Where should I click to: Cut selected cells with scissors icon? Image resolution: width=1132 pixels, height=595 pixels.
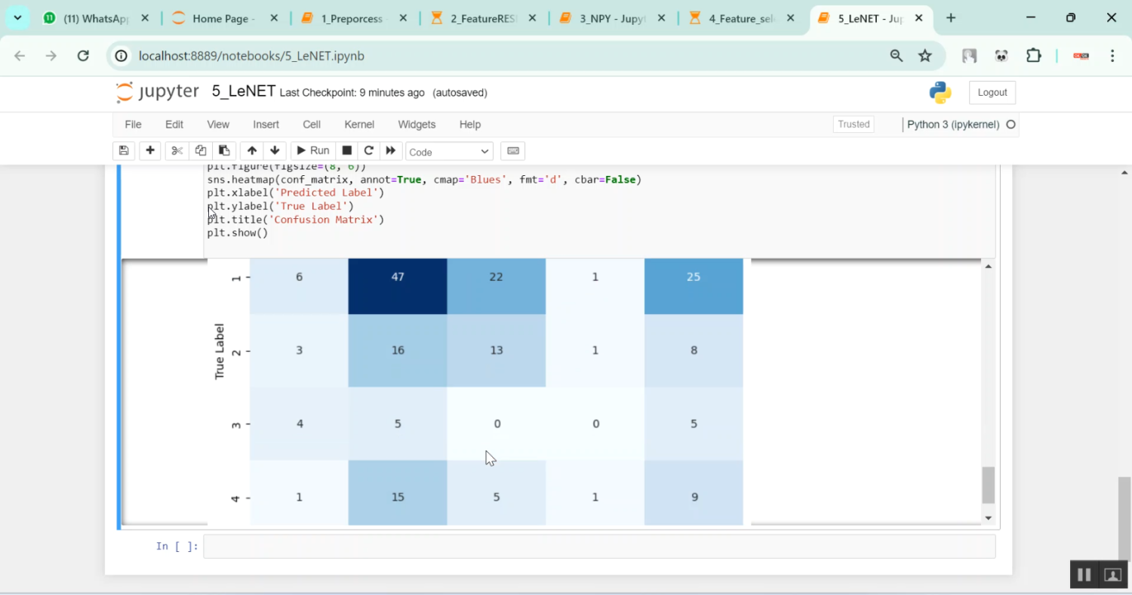point(177,151)
